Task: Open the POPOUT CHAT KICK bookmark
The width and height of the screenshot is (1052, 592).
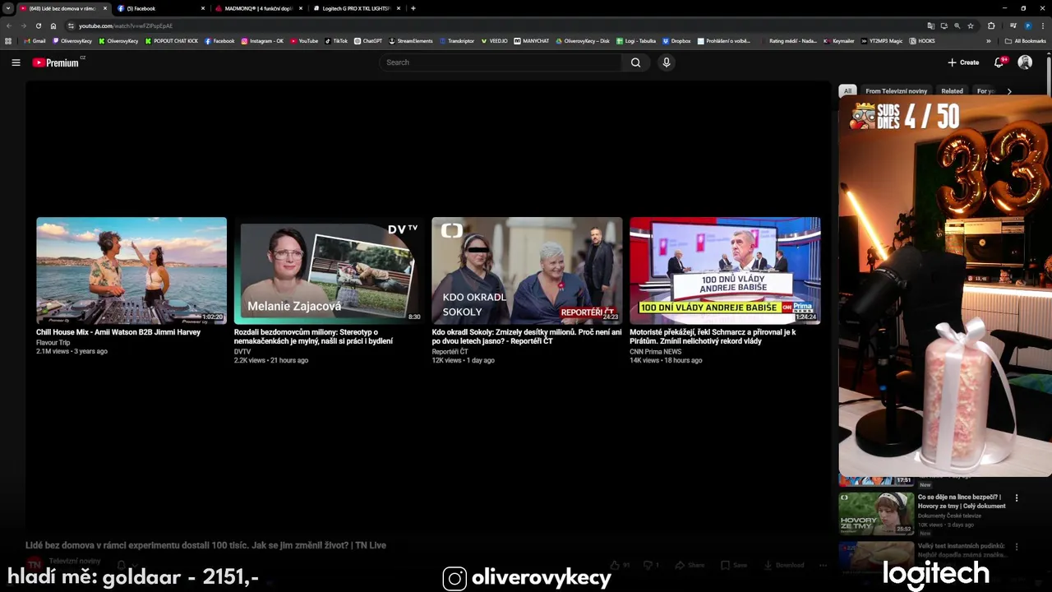Action: (172, 40)
